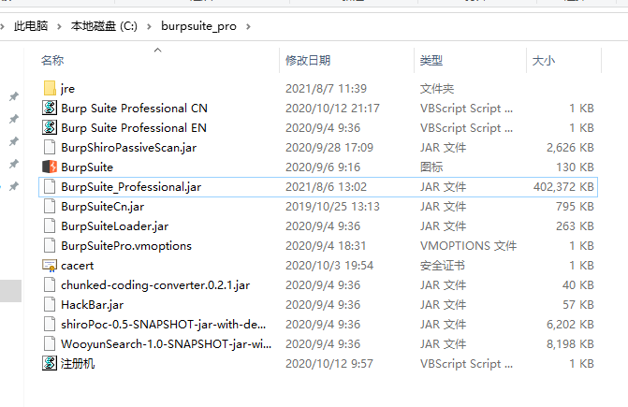
Task: Click the cacert certificate icon
Action: tap(50, 266)
